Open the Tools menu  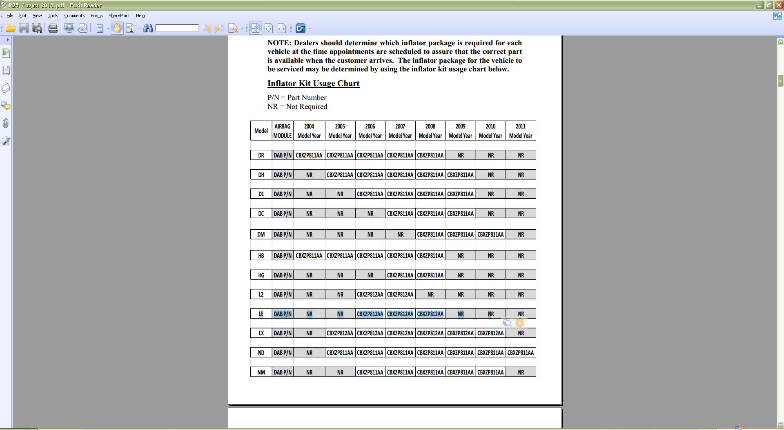point(53,16)
